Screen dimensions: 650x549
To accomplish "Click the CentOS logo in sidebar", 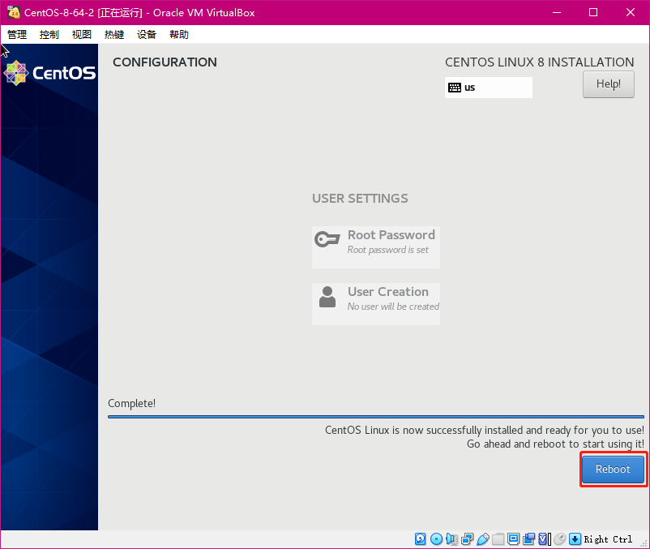I will pos(49,73).
